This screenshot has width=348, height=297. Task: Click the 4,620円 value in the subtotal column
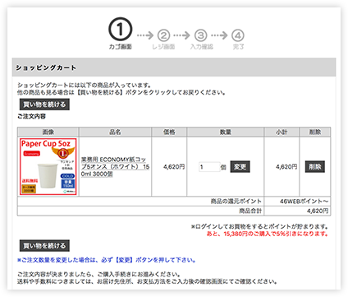point(286,167)
